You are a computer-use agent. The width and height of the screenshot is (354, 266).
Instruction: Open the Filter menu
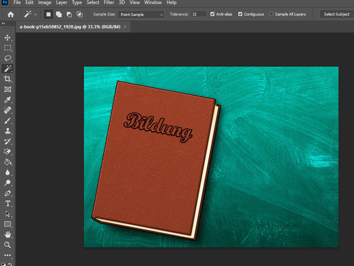(109, 3)
